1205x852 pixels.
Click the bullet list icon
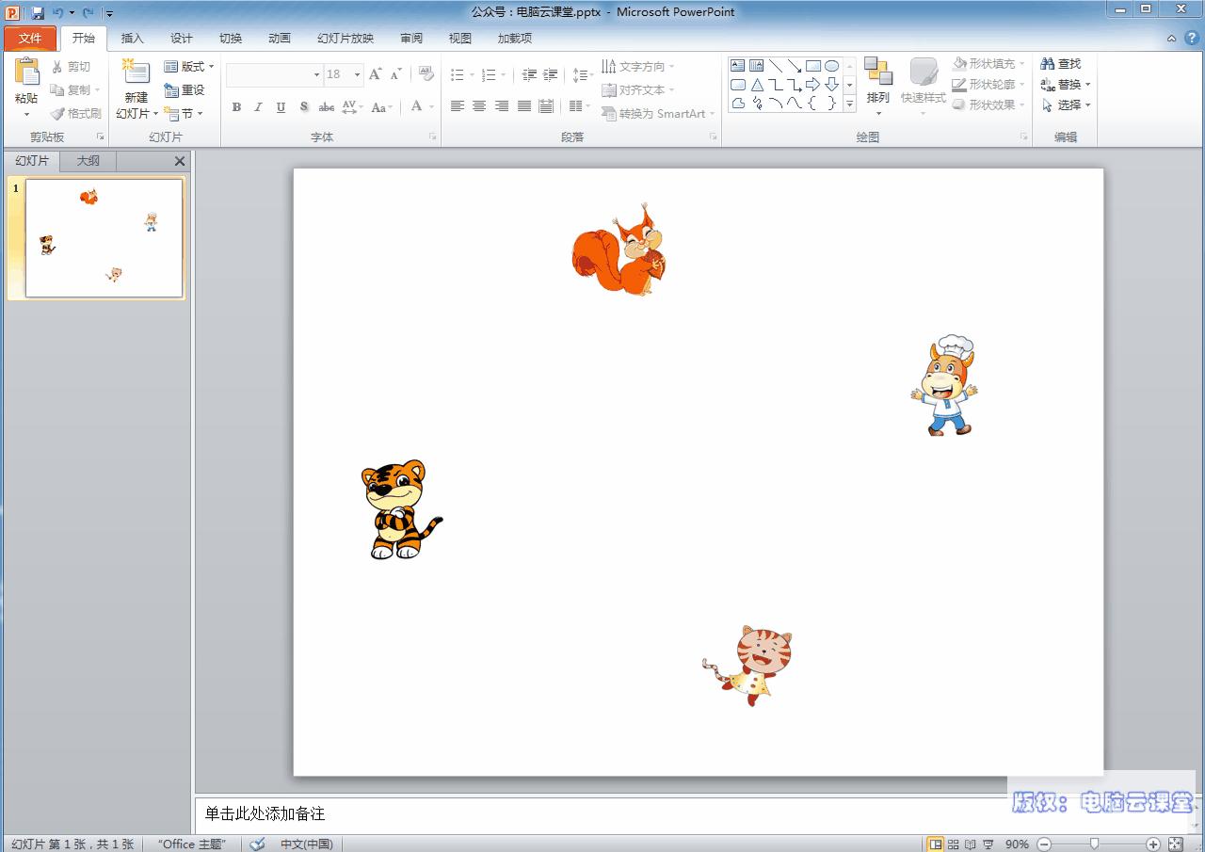point(458,75)
